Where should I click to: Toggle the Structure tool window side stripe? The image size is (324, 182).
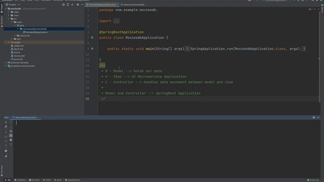point(2,21)
